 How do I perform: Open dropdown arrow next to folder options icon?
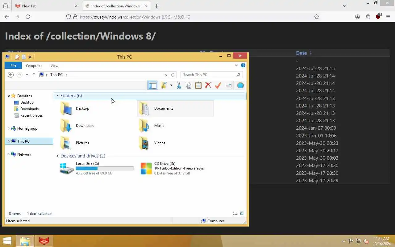171,86
